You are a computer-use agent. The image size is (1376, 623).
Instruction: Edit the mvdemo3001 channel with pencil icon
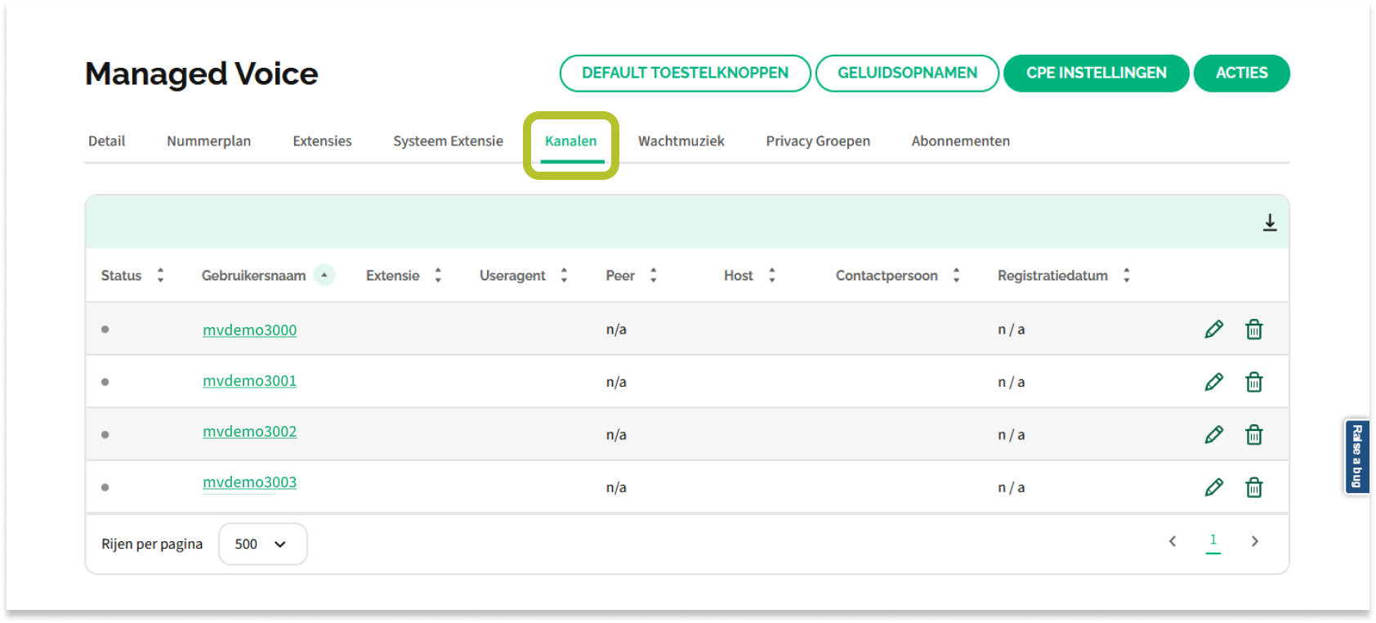click(1213, 382)
